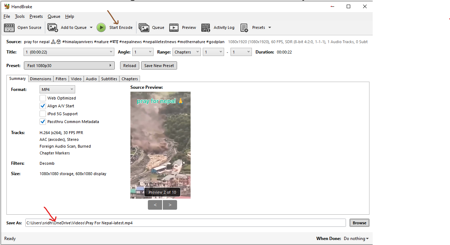
Task: Click the Save New Preset button
Action: [159, 66]
